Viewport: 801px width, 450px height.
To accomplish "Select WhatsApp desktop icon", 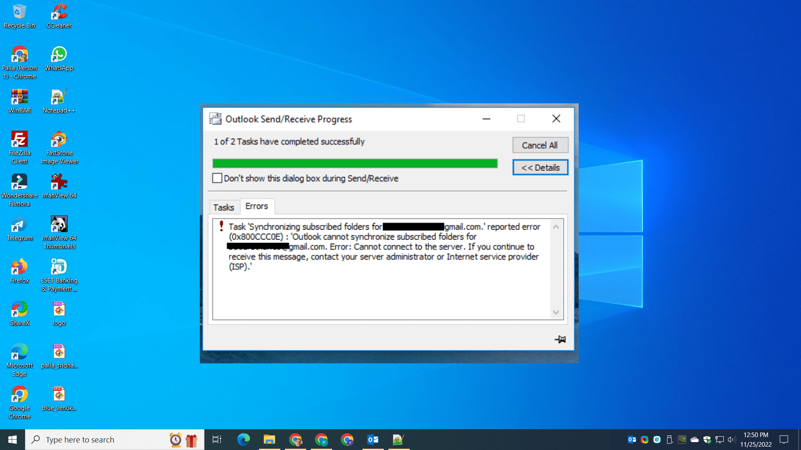I will tap(59, 59).
